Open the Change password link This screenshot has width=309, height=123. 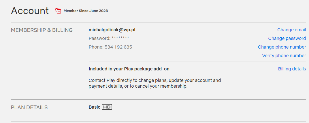(287, 39)
